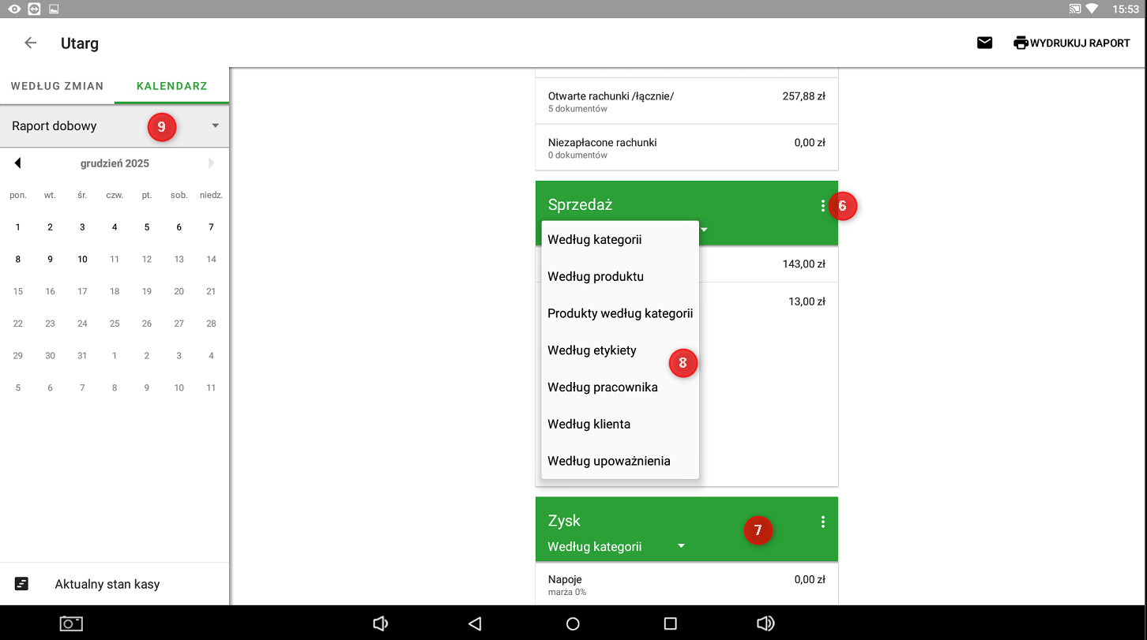Click Wydrukuj raport button
This screenshot has height=640, width=1147.
(x=1071, y=43)
